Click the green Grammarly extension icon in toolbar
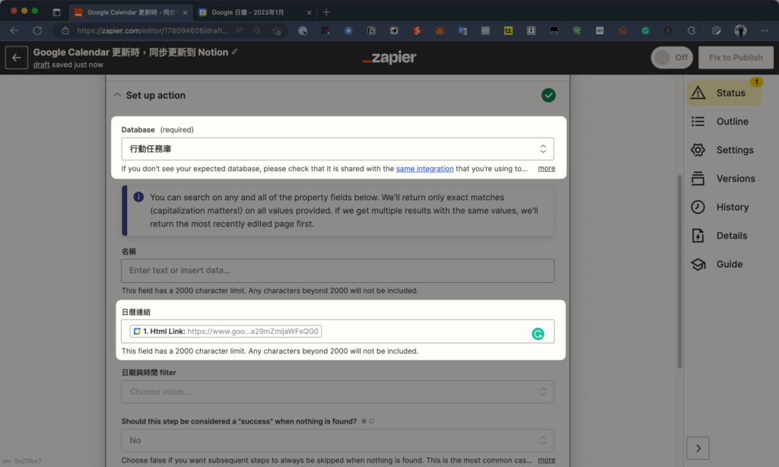The height and width of the screenshot is (467, 779). [x=645, y=30]
